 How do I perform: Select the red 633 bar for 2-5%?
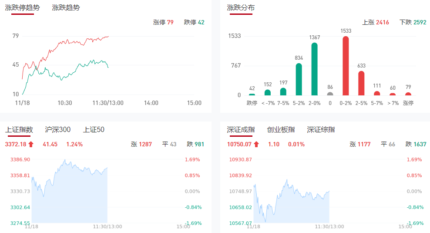[x=361, y=83]
